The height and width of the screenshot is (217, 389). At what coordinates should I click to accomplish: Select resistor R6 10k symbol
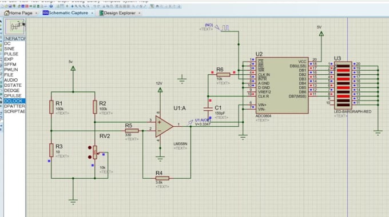(223, 75)
